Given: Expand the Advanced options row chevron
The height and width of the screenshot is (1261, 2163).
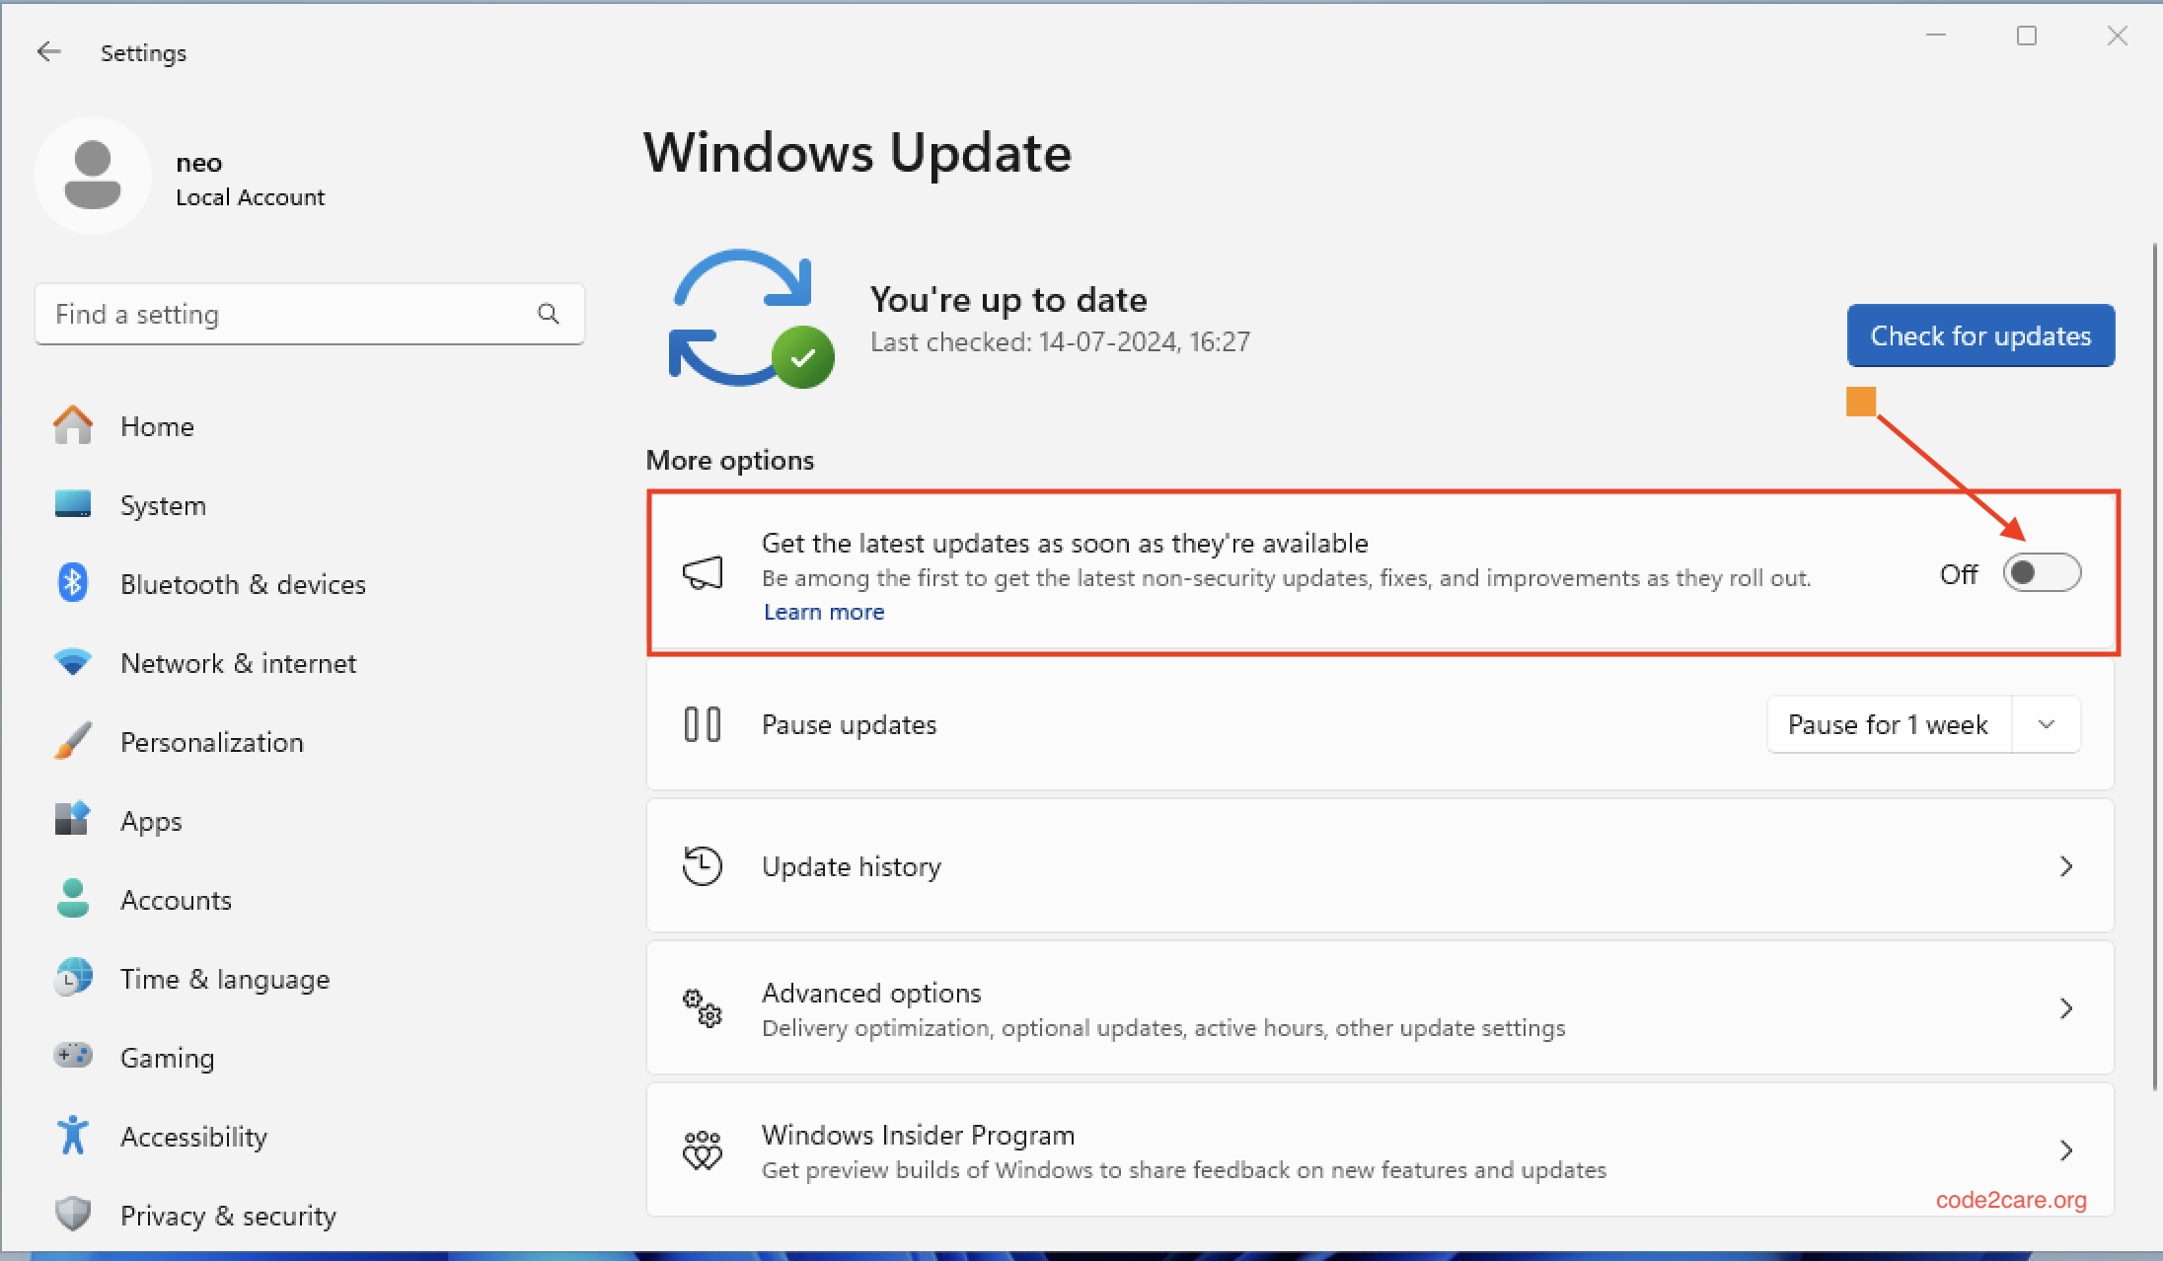Looking at the screenshot, I should pos(2068,1007).
